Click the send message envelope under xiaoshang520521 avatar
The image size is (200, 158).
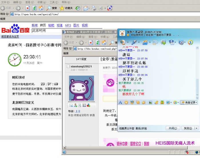tap(71, 105)
